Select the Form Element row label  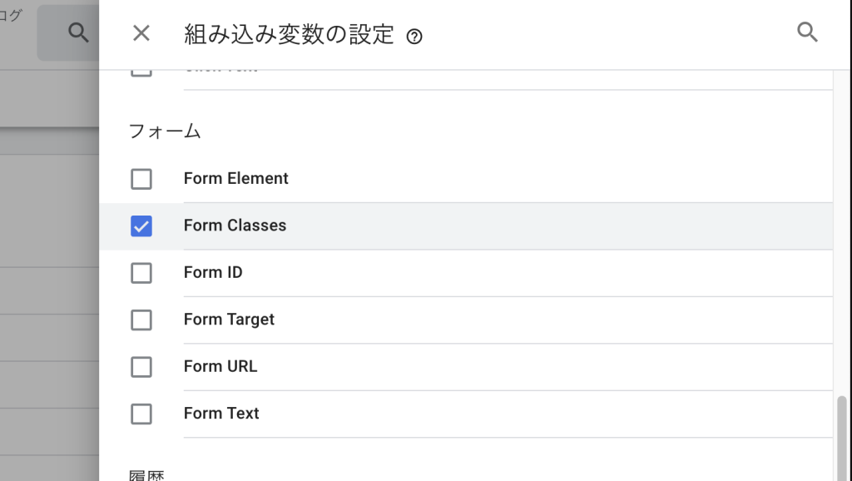(235, 178)
